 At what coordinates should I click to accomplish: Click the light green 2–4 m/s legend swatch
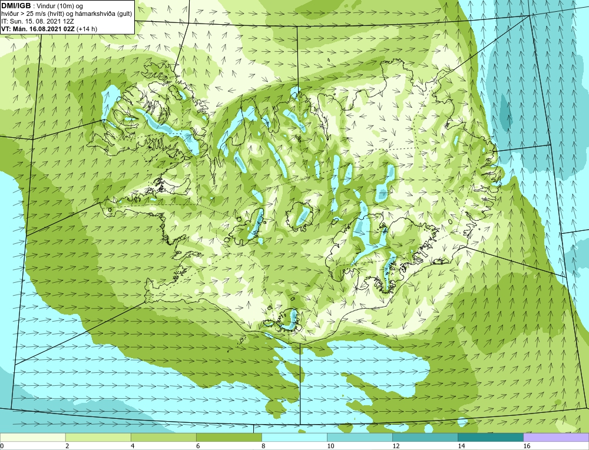(98, 437)
